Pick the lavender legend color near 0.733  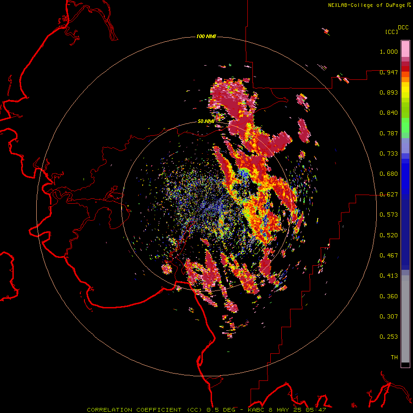coord(405,146)
